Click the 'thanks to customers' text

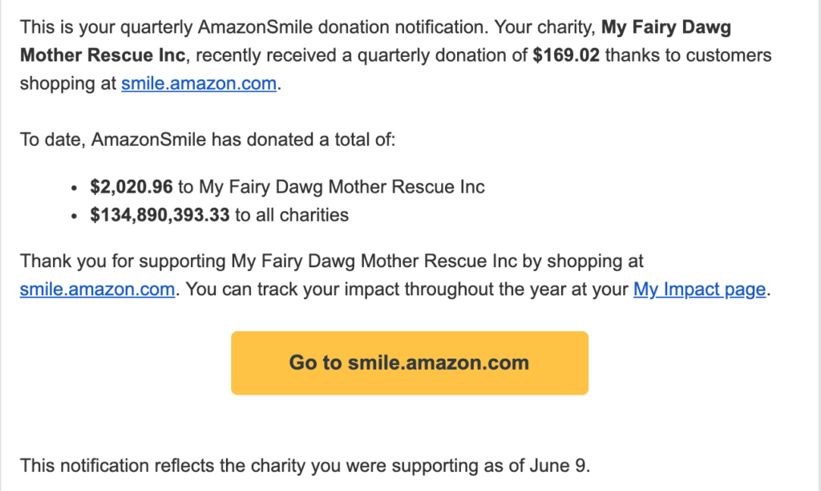point(688,55)
